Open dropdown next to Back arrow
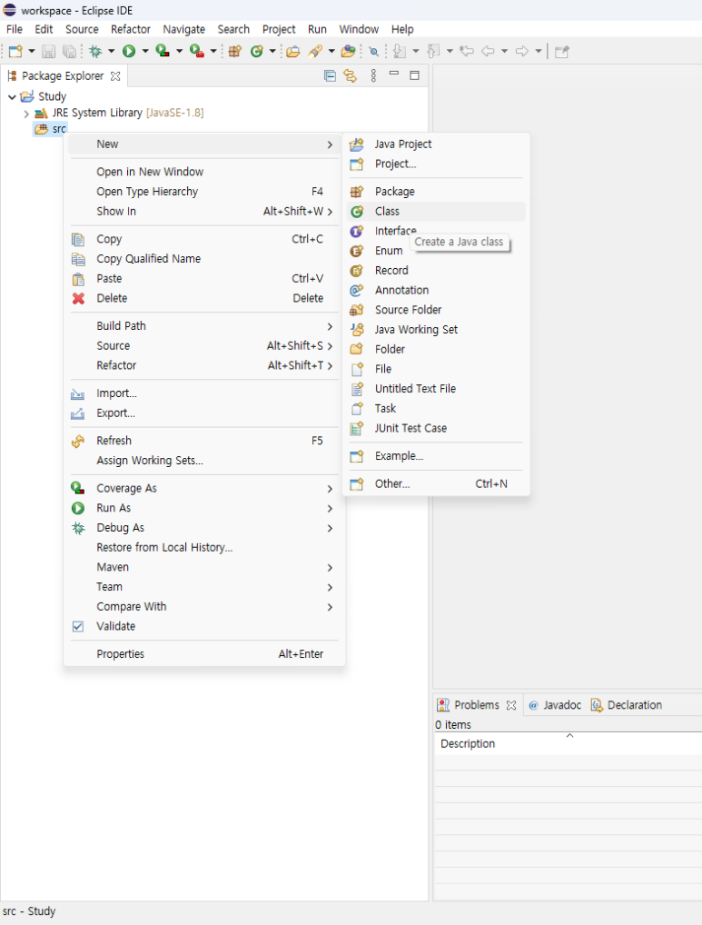 [x=504, y=51]
